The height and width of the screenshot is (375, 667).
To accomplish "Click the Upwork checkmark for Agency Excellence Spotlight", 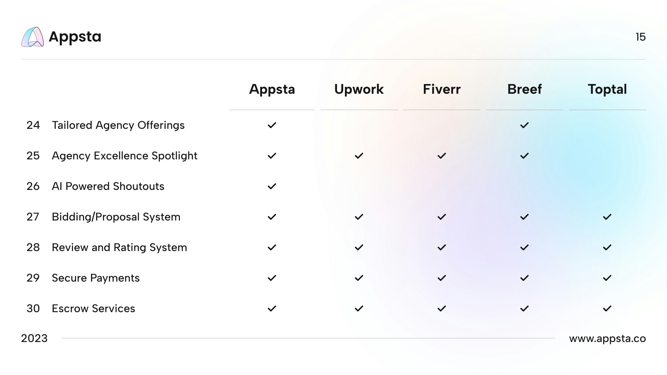I will [359, 156].
